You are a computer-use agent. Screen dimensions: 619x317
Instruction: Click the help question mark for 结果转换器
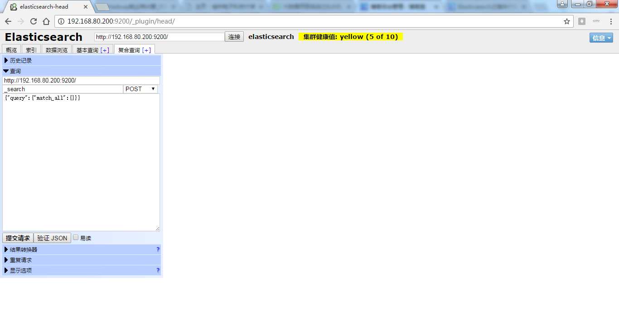pyautogui.click(x=158, y=249)
